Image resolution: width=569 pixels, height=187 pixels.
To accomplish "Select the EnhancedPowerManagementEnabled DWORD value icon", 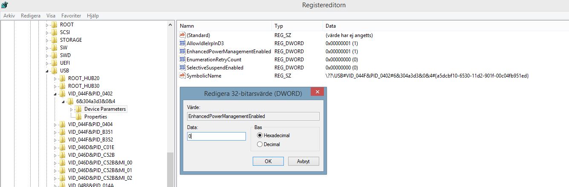I will (183, 52).
